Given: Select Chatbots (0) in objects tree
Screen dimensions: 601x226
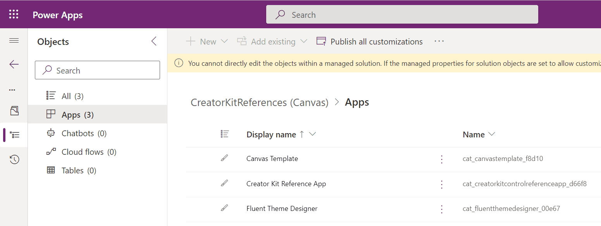Looking at the screenshot, I should click(x=97, y=133).
